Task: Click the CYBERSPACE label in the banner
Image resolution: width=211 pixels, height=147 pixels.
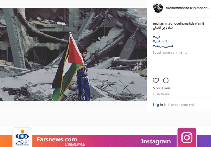Action: [75, 145]
